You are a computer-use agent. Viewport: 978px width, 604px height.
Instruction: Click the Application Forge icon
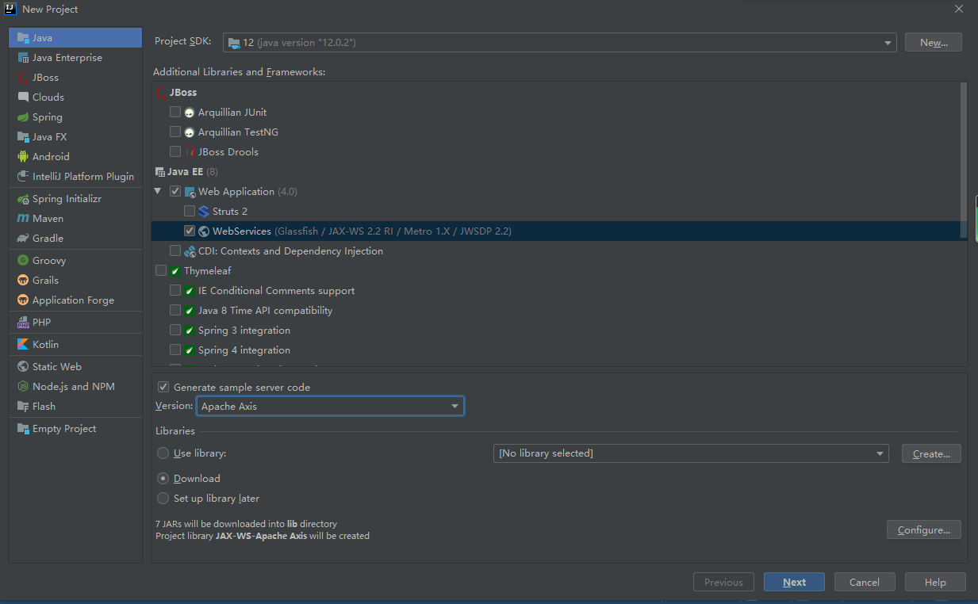point(23,300)
